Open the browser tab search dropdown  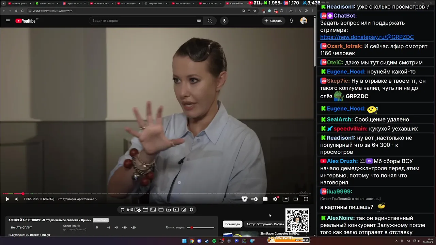click(x=3, y=3)
